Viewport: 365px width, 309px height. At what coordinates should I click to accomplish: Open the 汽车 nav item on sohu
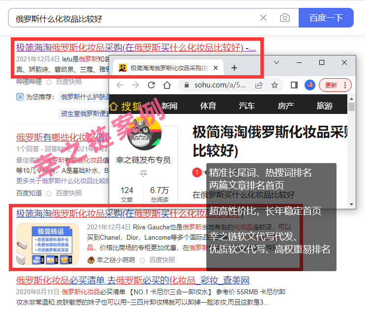pyautogui.click(x=247, y=106)
